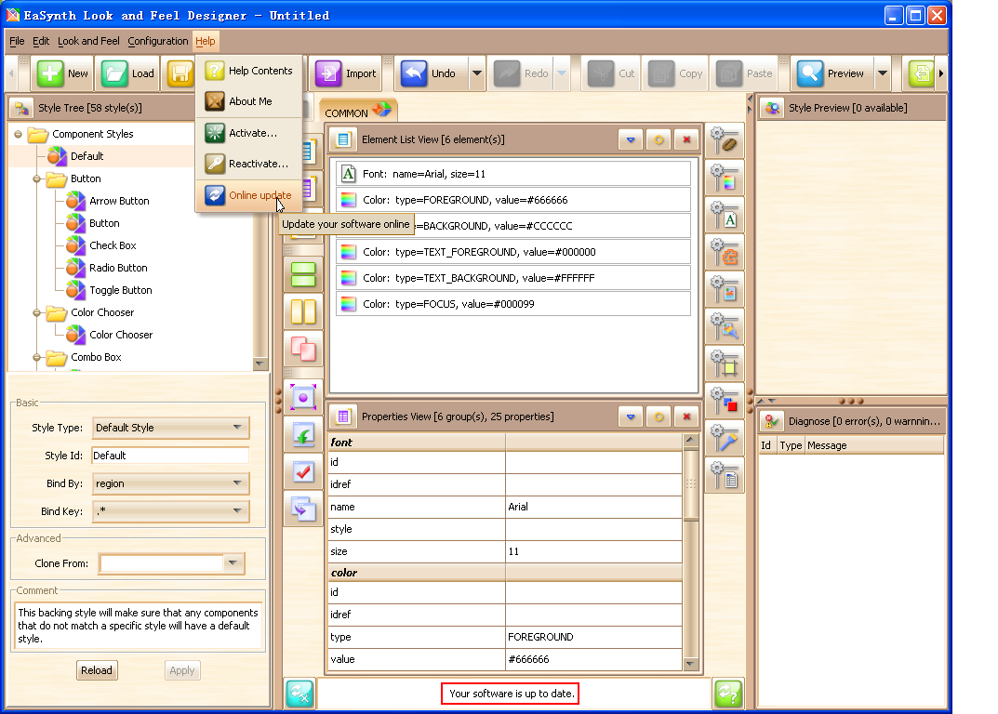Select Radio Button style in tree
The height and width of the screenshot is (714, 998).
tap(118, 268)
